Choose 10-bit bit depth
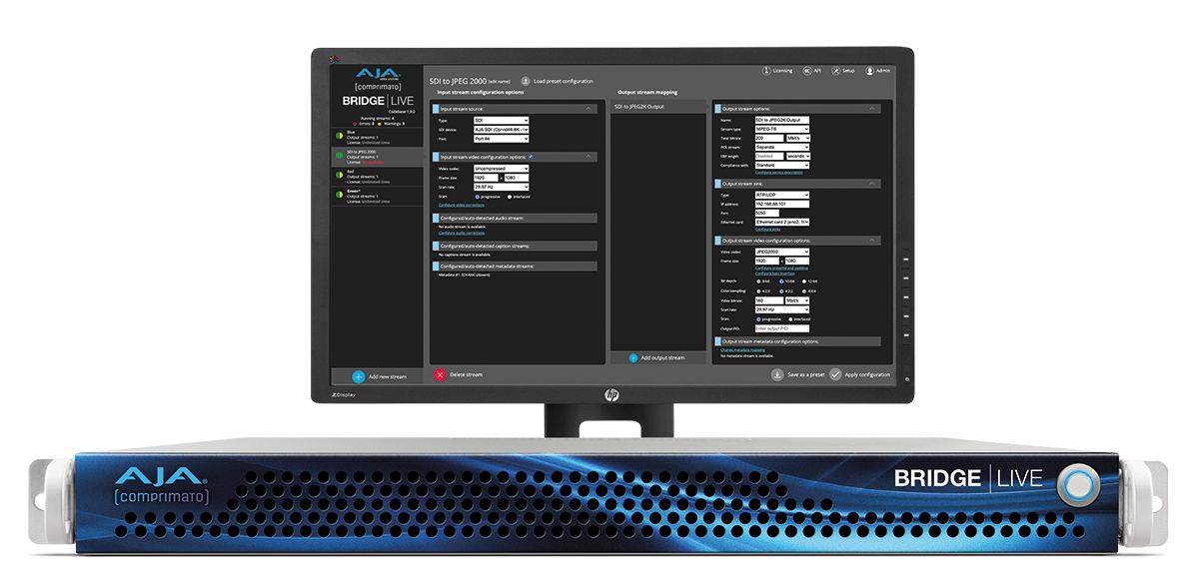 tap(781, 282)
